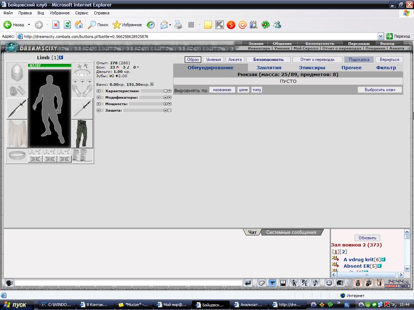
Task: Open the smiley emoticons icon
Action: [x=329, y=283]
